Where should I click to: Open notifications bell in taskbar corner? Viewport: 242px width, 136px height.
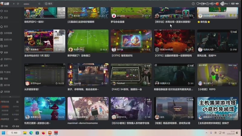tap(237, 133)
